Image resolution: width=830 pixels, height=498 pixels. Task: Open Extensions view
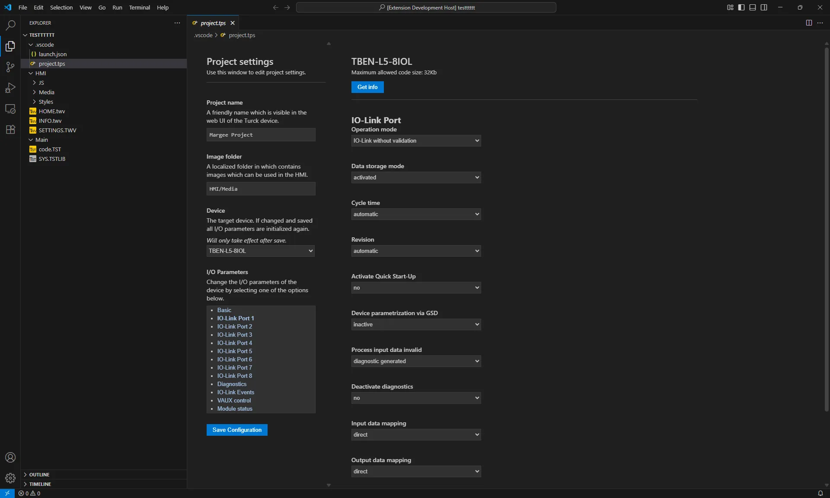click(10, 129)
